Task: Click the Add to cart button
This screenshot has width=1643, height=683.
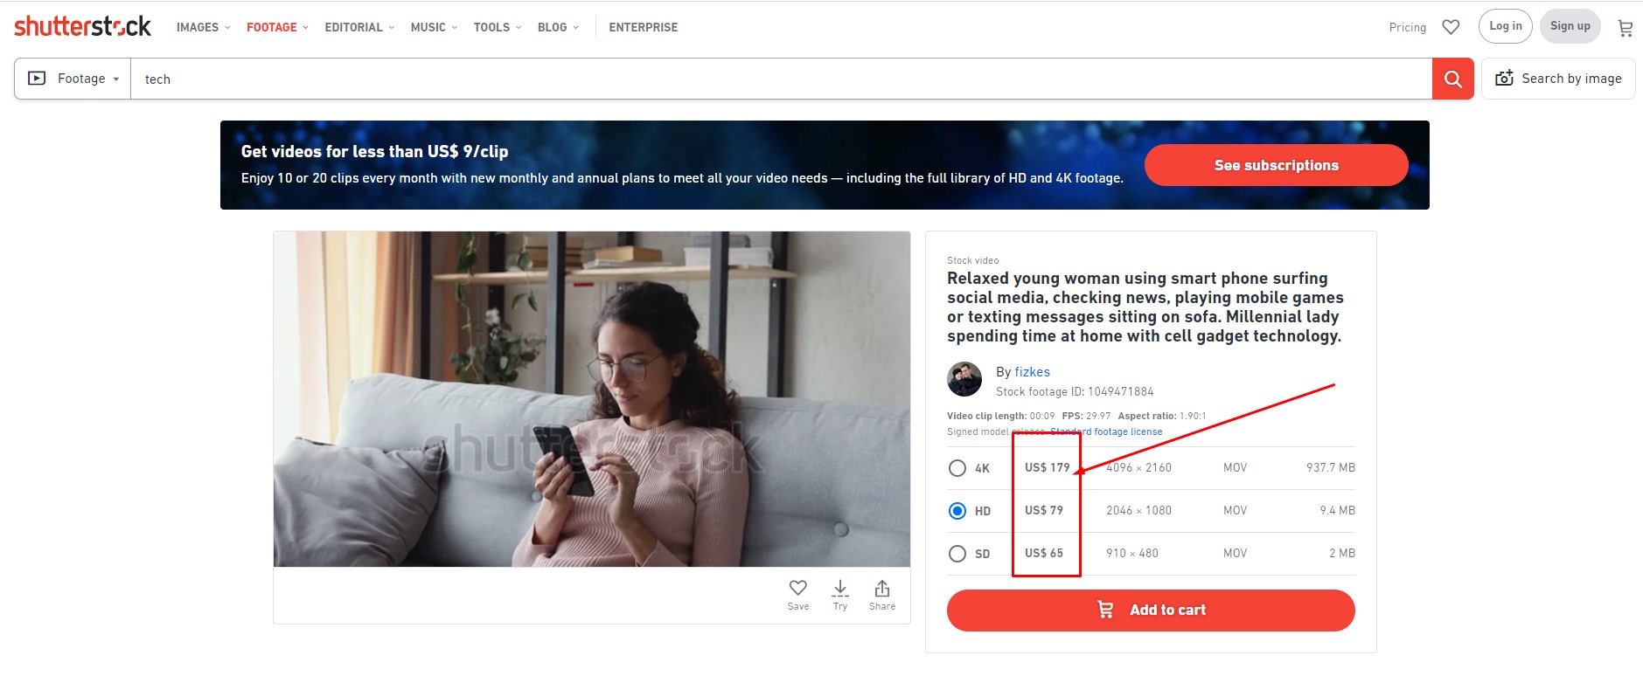Action: coord(1151,611)
